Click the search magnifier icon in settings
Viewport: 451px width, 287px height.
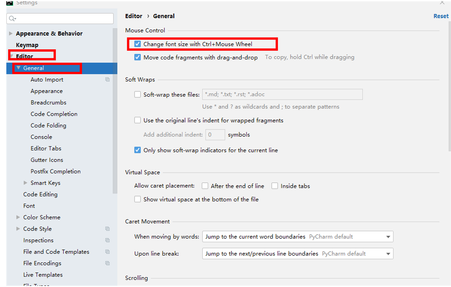(x=12, y=19)
